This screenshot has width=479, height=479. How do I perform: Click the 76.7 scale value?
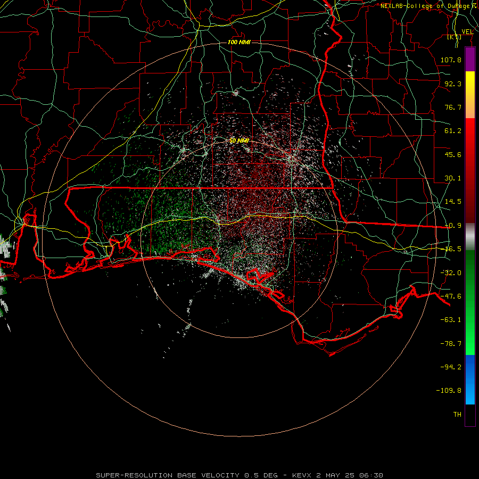pyautogui.click(x=453, y=107)
